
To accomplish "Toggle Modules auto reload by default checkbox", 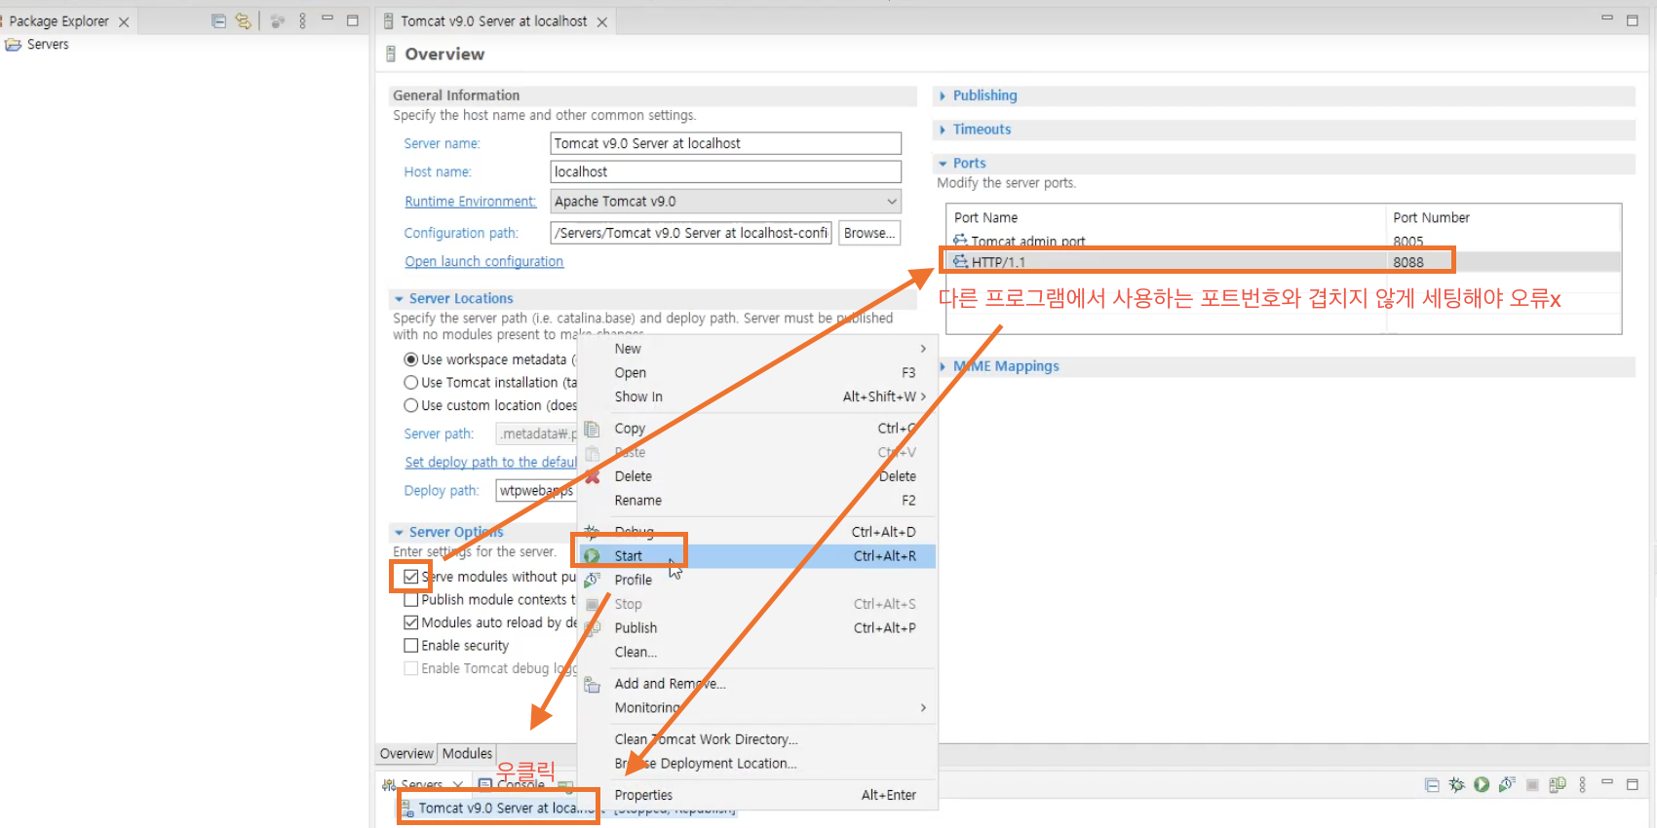I will pyautogui.click(x=411, y=622).
